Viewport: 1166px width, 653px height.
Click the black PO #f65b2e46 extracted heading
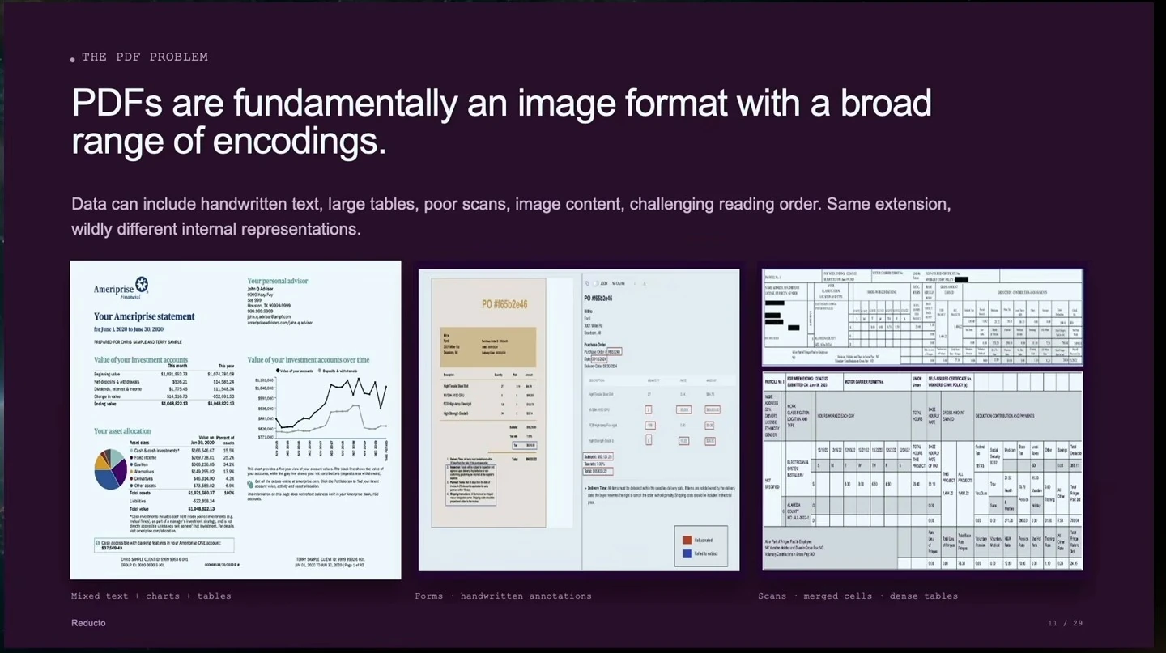[600, 299]
